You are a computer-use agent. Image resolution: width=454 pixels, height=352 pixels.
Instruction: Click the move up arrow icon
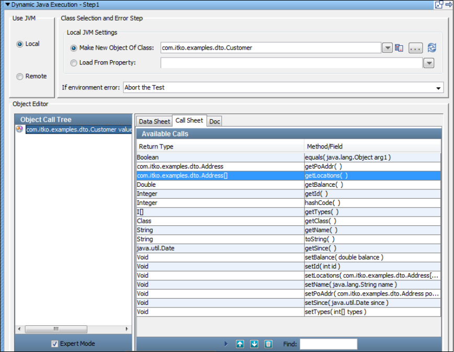coord(240,344)
